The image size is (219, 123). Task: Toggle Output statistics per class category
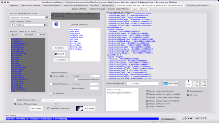[x=147, y=97]
